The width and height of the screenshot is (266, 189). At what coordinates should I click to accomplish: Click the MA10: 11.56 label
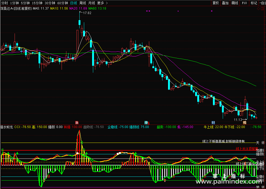59,8
